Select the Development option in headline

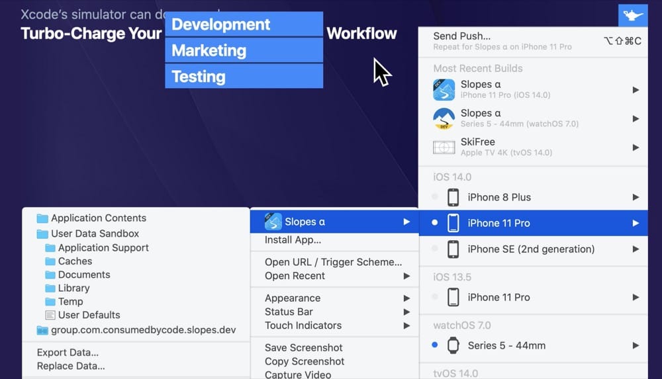coord(244,24)
